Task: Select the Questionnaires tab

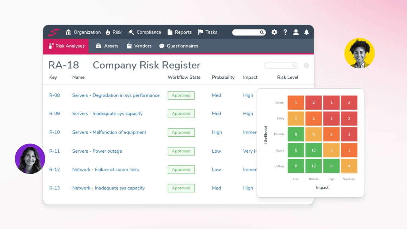Action: click(178, 46)
